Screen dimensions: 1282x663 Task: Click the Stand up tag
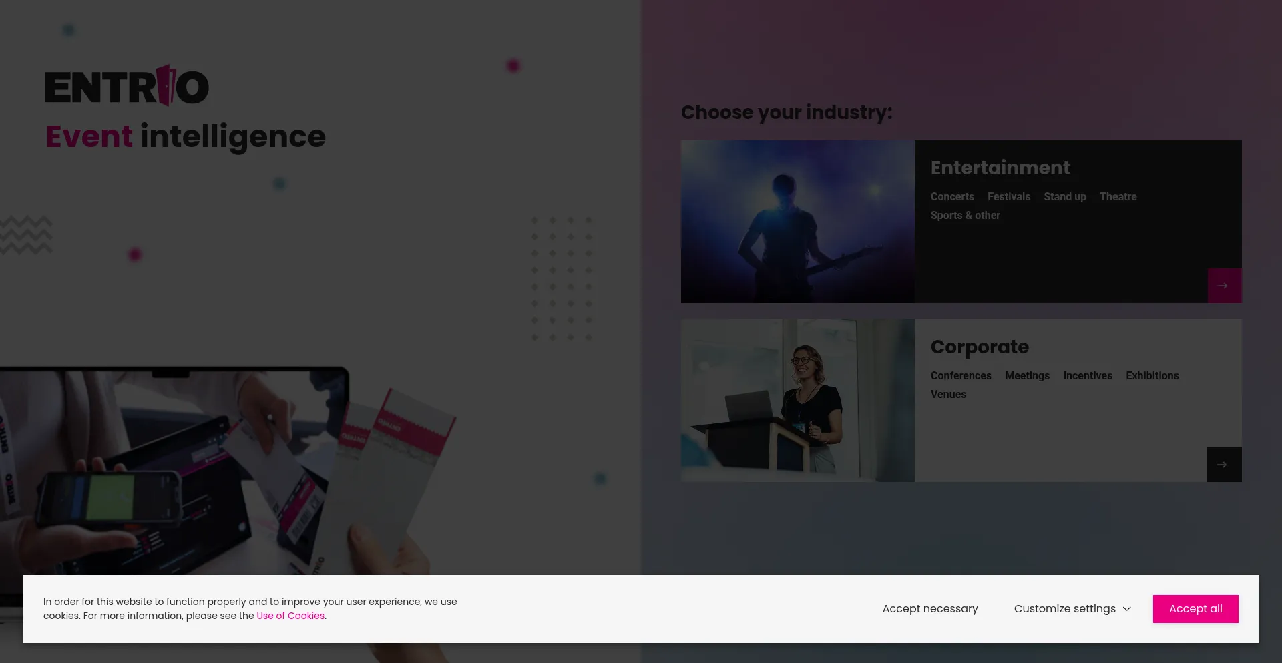coord(1065,197)
